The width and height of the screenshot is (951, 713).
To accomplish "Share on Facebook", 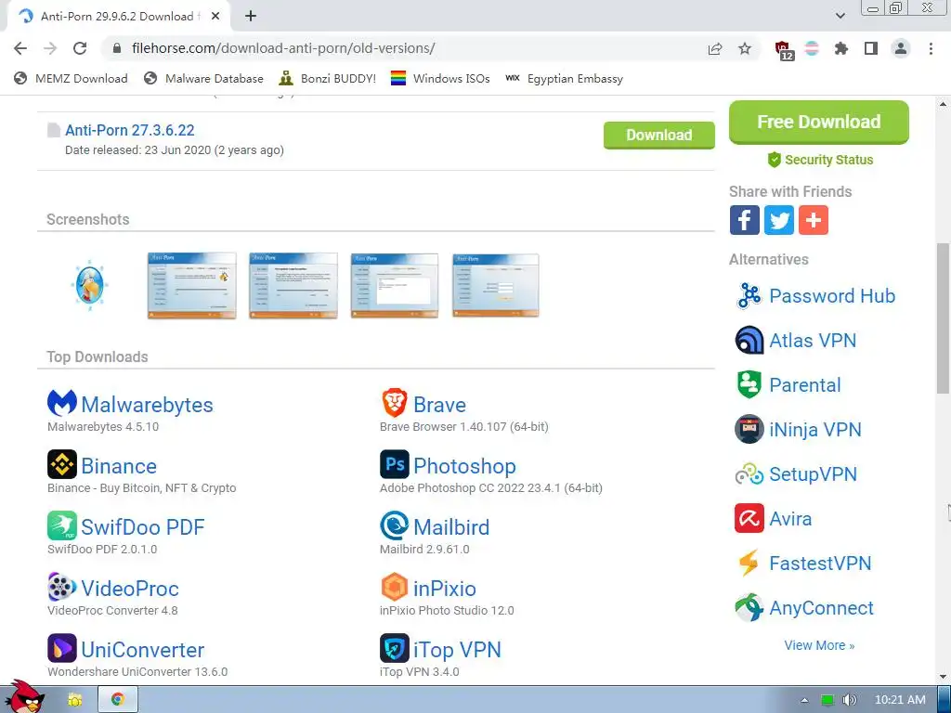I will pos(745,220).
